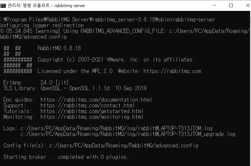Click the Erlang '24.0 [jit]' value

(54, 82)
